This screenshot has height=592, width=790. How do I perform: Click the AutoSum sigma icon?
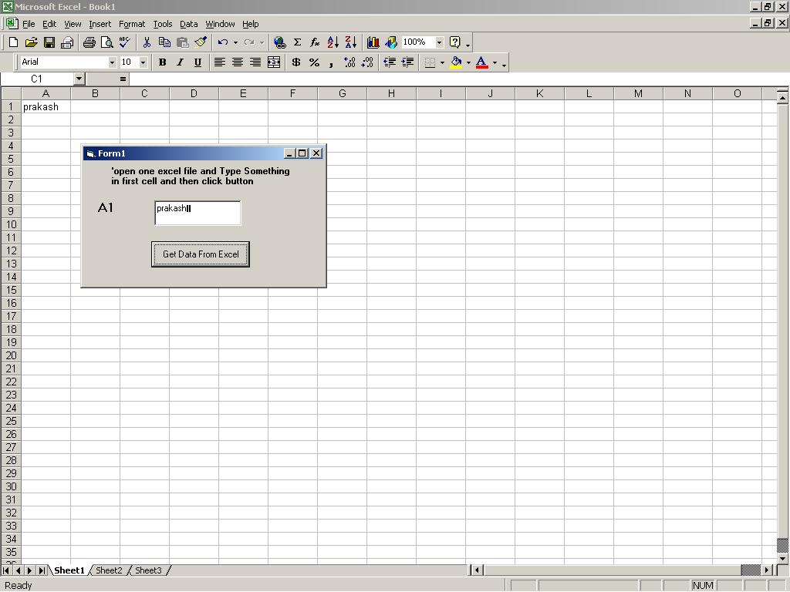coord(297,42)
